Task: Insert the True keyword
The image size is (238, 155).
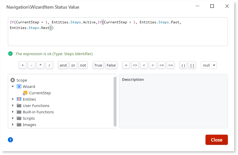Action: [x=98, y=65]
